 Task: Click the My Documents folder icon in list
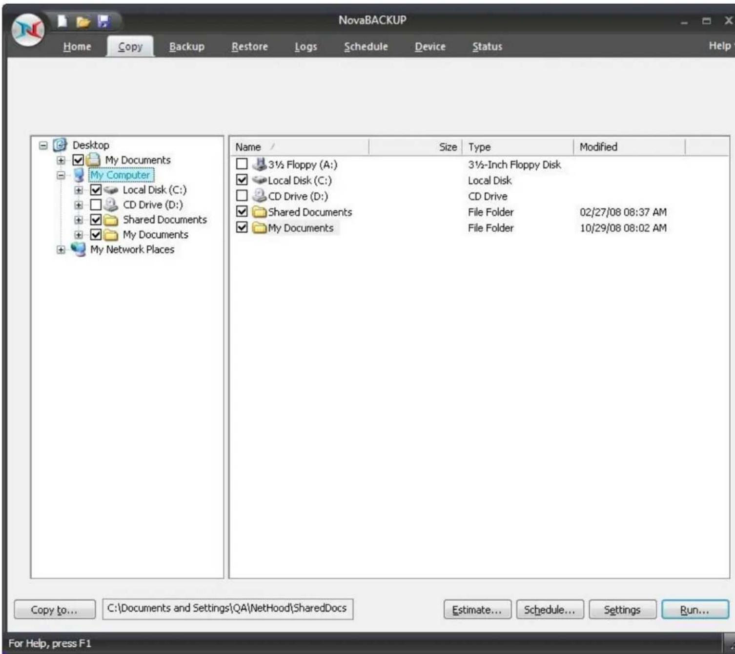(x=259, y=227)
